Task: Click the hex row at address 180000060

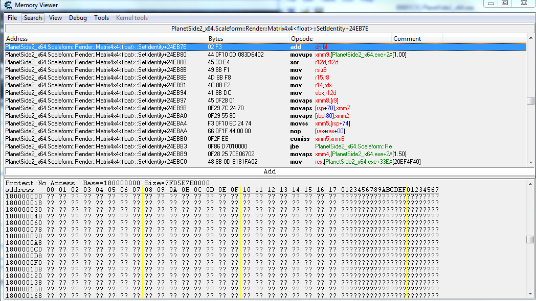Action: 23,223
